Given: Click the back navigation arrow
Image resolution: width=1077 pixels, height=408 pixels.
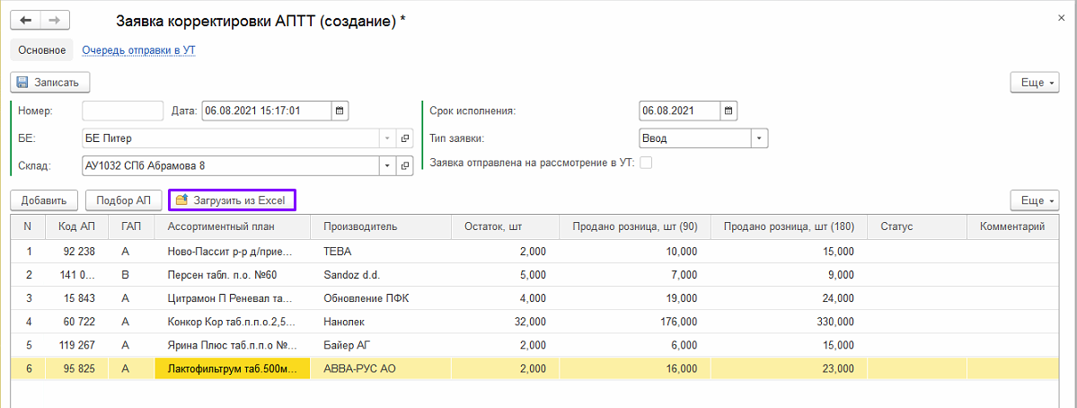Looking at the screenshot, I should (x=26, y=20).
